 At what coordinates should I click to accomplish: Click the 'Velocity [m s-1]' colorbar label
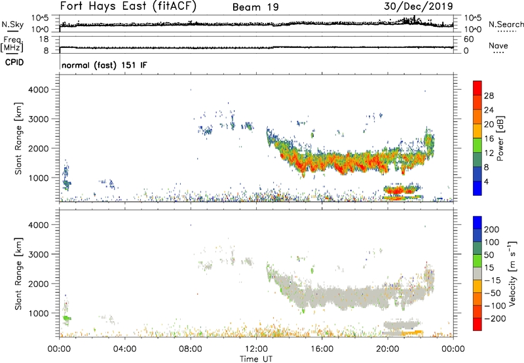tap(512, 273)
